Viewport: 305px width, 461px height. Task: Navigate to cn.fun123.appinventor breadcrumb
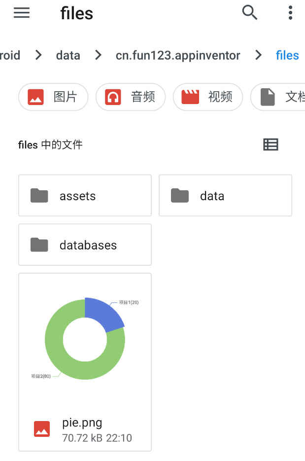tap(178, 55)
